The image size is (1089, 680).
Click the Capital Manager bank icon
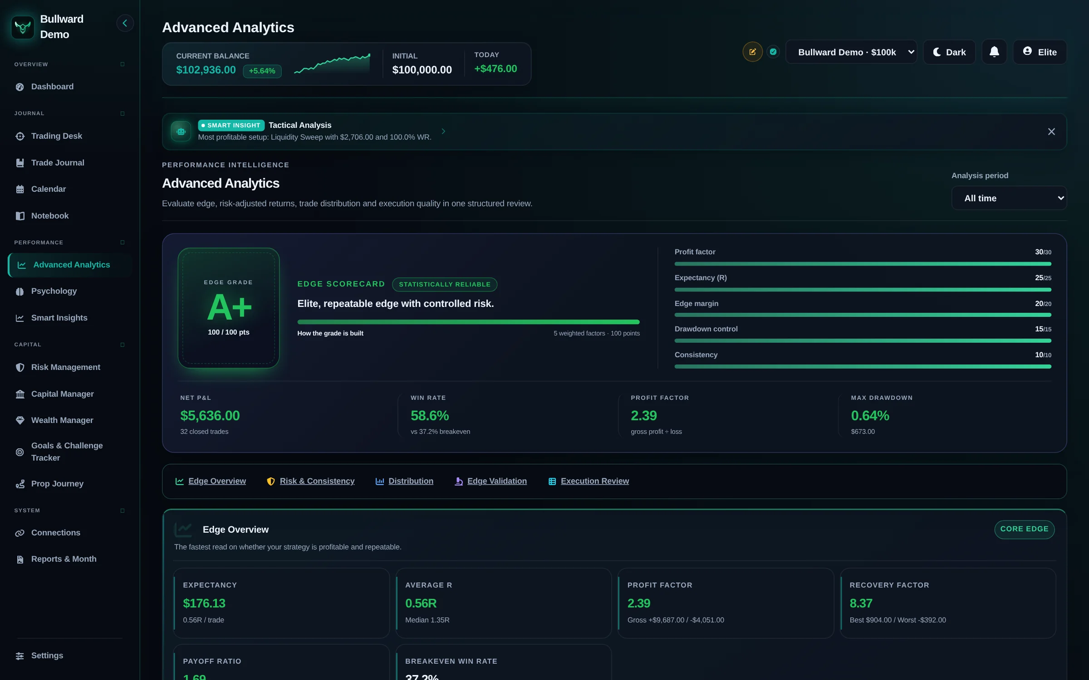click(x=20, y=394)
